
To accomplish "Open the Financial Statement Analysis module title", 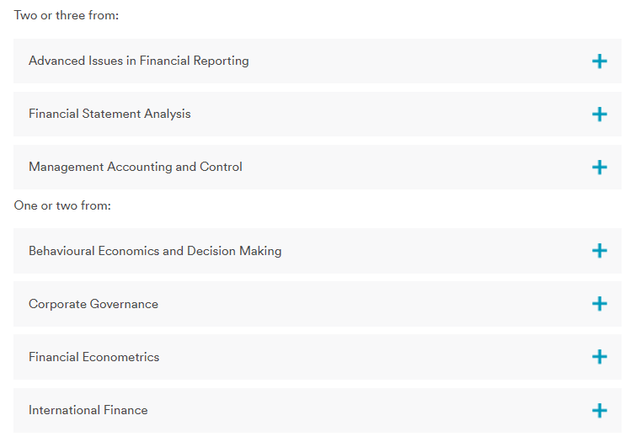I will tap(110, 114).
